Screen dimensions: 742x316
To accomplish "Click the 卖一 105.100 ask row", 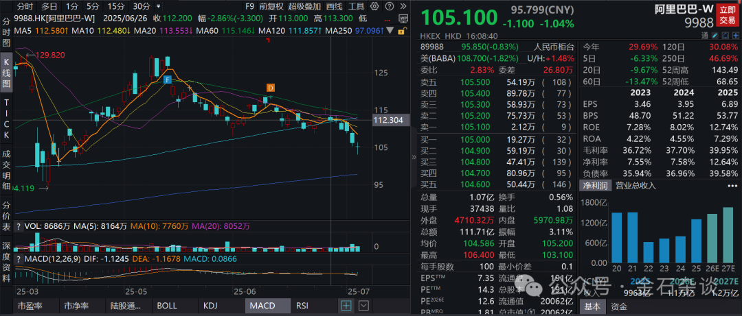I will pyautogui.click(x=497, y=126).
